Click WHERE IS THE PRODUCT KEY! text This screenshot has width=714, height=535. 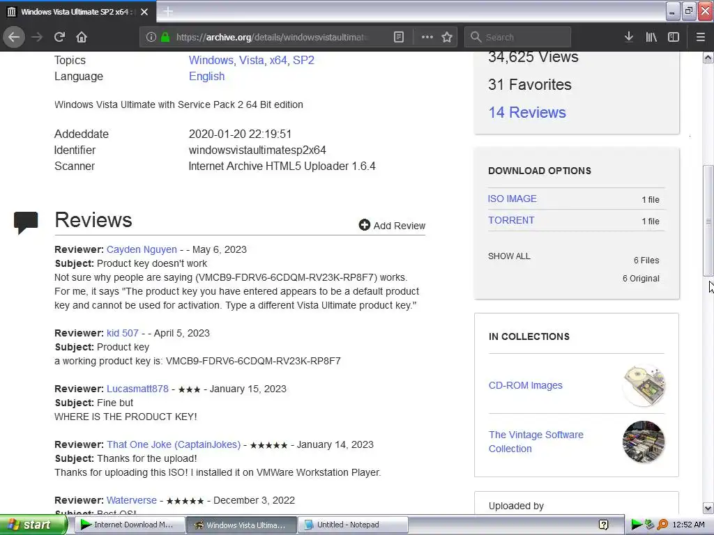[x=126, y=417]
